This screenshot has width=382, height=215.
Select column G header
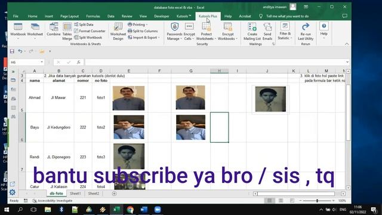(191, 71)
